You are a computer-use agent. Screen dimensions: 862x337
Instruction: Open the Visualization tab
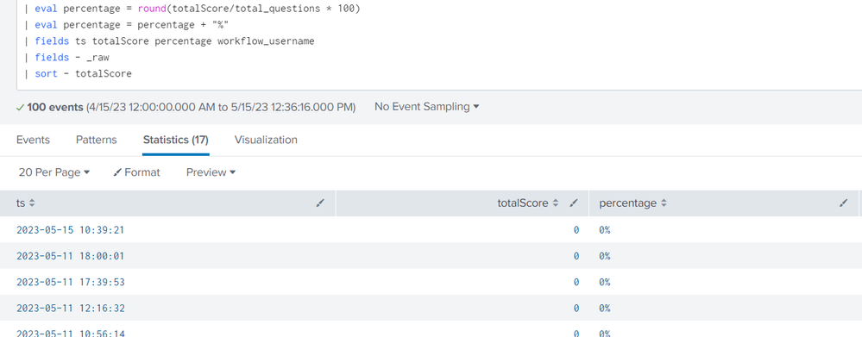point(266,140)
